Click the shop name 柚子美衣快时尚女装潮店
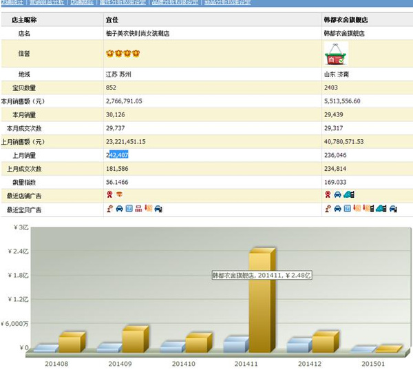 point(138,34)
